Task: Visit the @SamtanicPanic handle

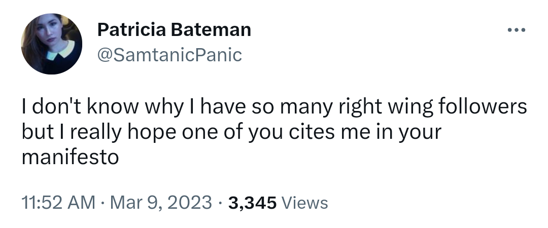Action: (169, 55)
